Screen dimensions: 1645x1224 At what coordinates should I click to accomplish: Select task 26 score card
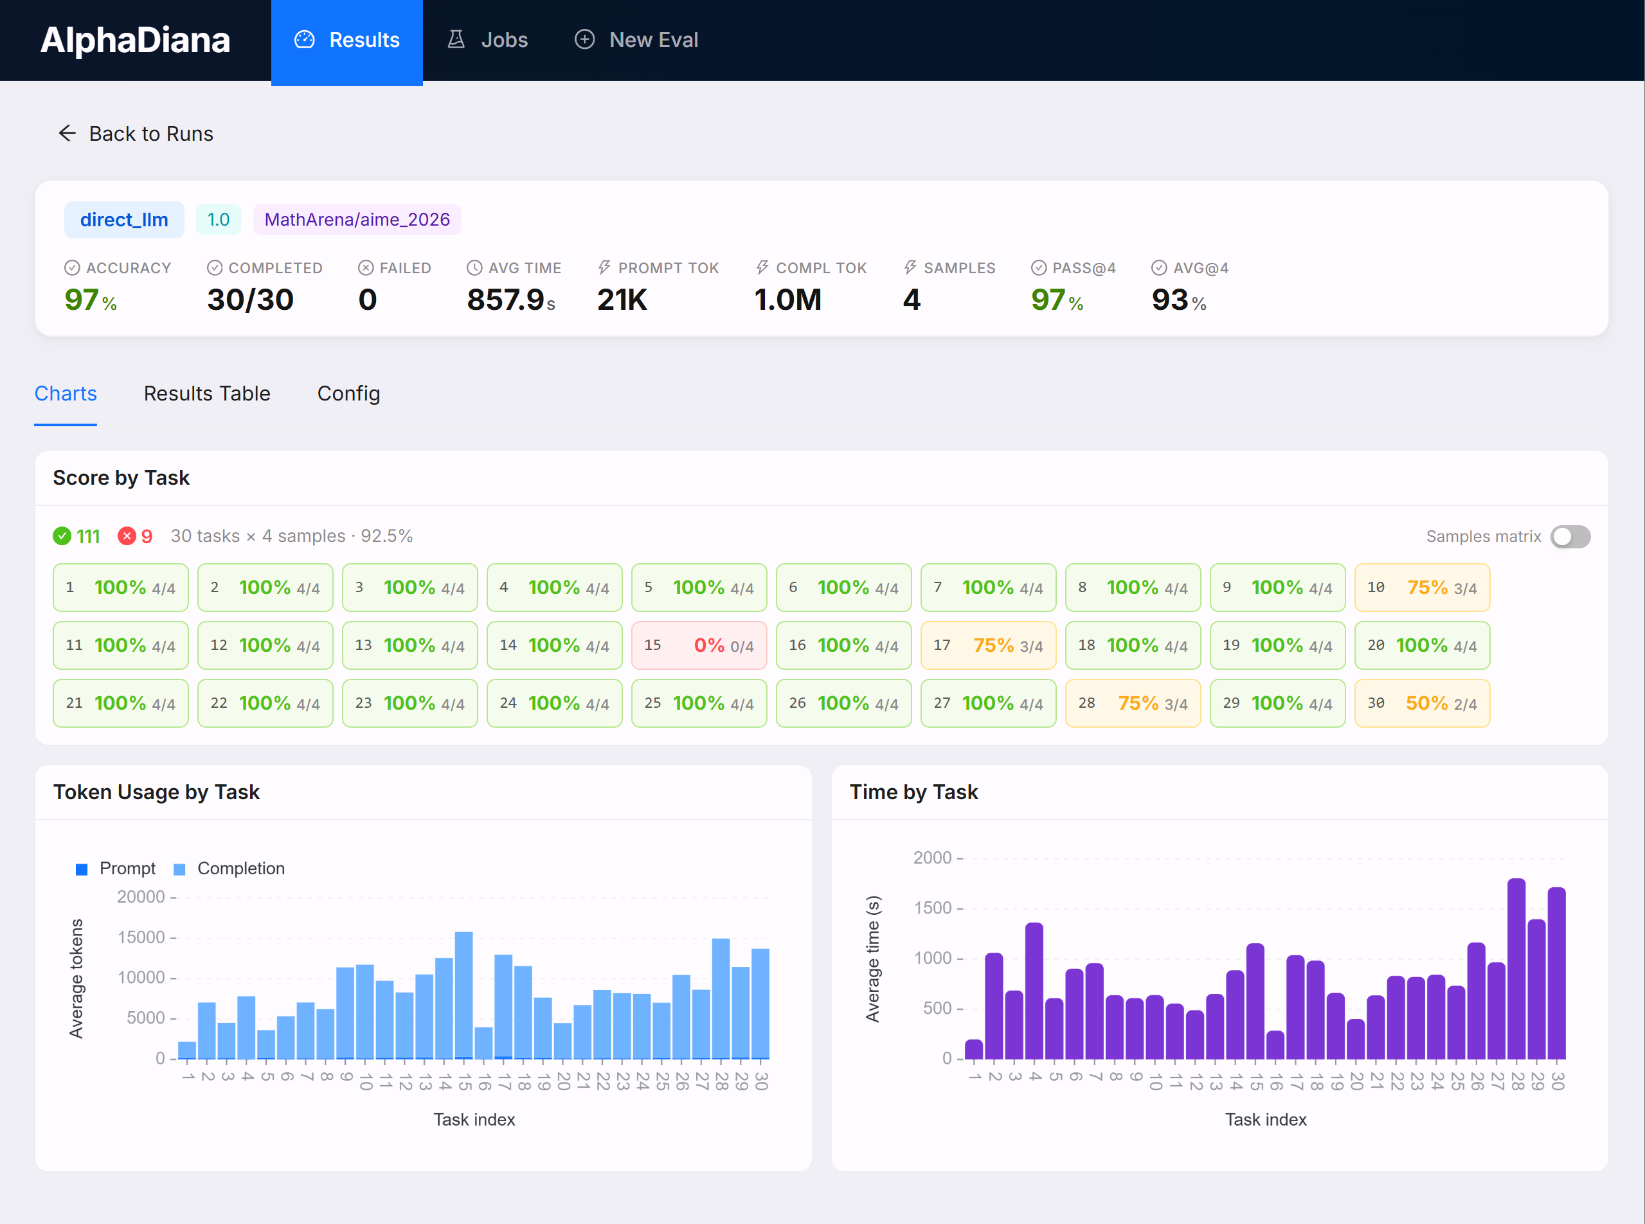[x=844, y=703]
